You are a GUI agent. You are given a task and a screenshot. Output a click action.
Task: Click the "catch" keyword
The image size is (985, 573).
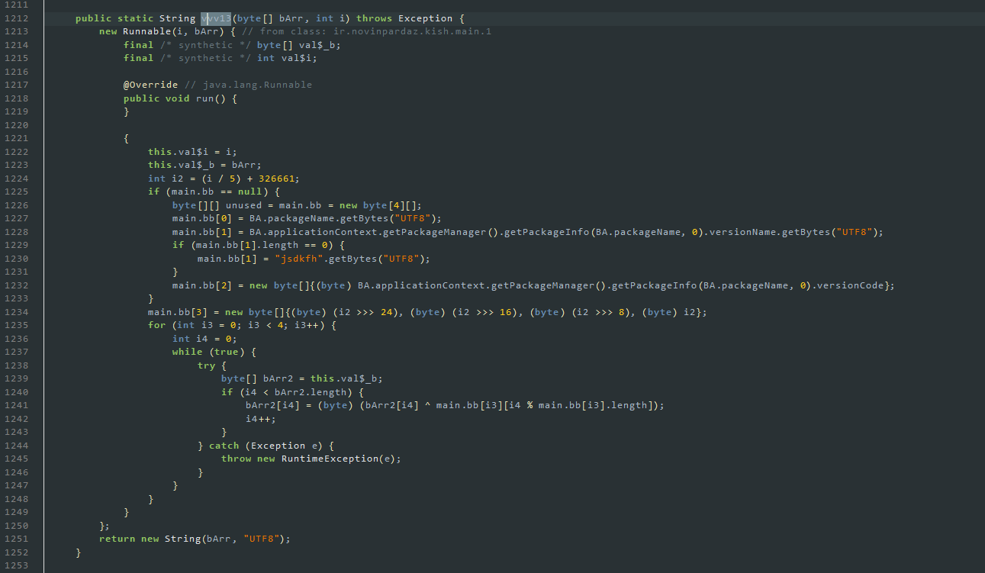tap(224, 446)
